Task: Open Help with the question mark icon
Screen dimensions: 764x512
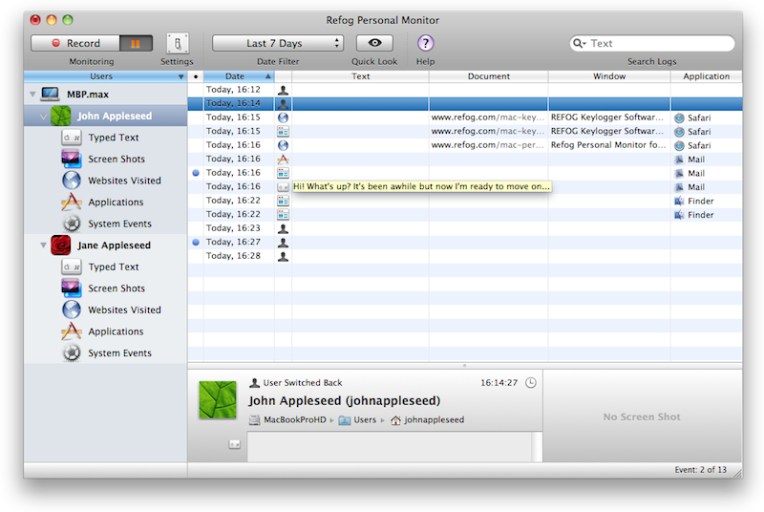Action: 426,43
